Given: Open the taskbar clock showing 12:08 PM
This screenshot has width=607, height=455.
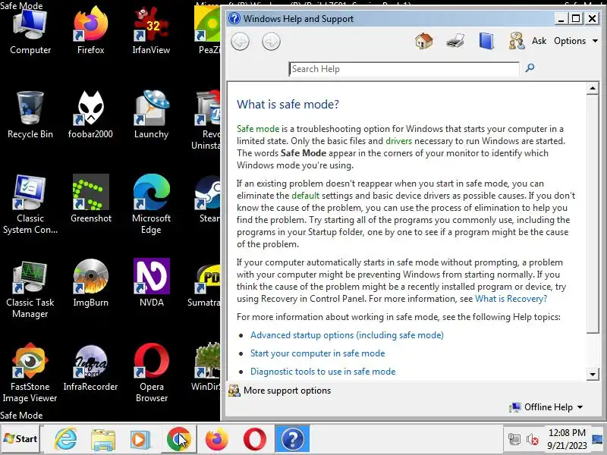Looking at the screenshot, I should 567,439.
